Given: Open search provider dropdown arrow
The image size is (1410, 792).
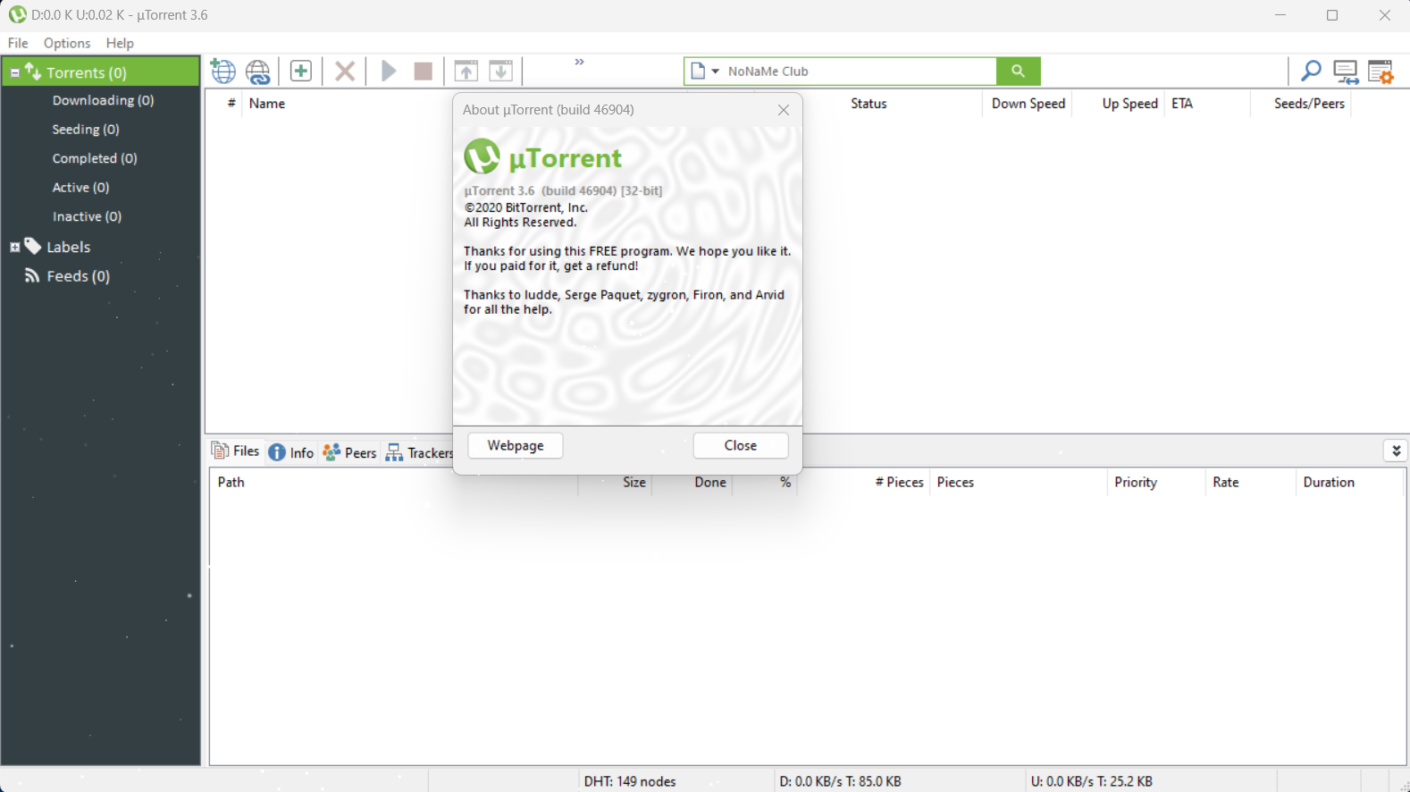Looking at the screenshot, I should (716, 71).
